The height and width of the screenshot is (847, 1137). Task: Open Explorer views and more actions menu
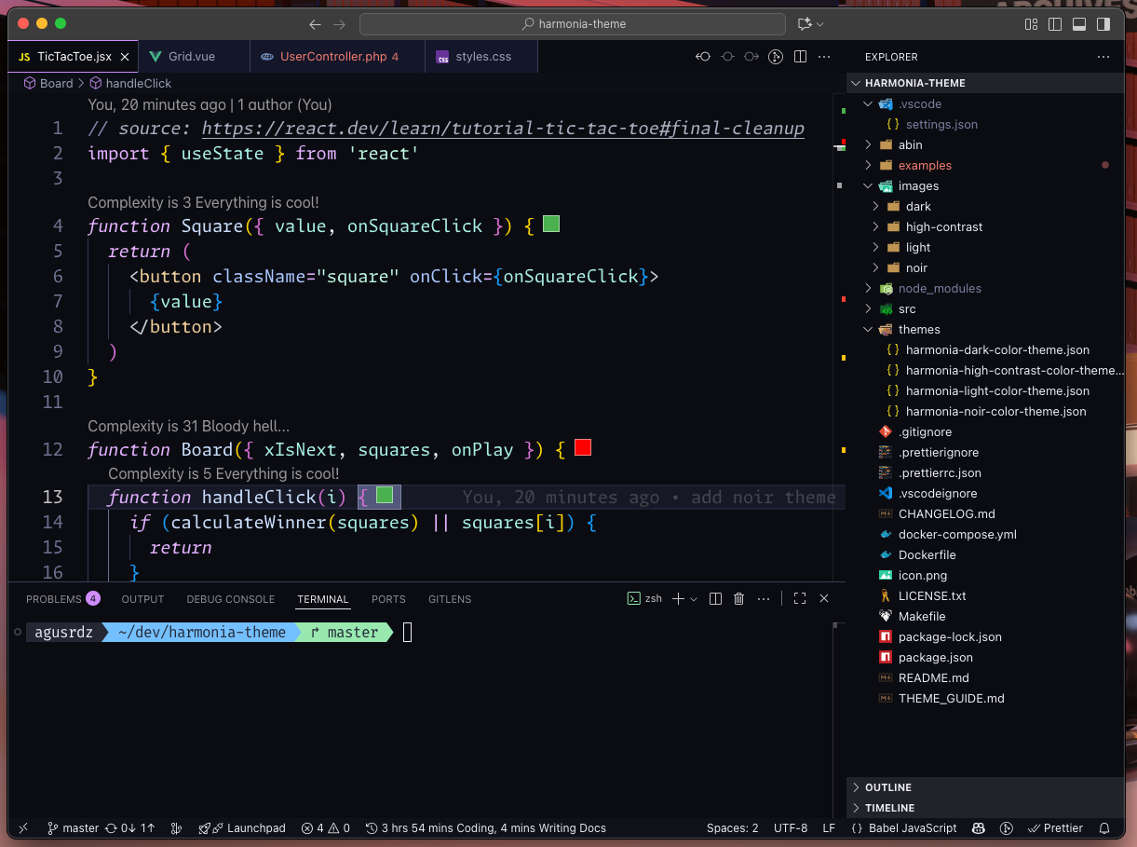coord(1103,57)
